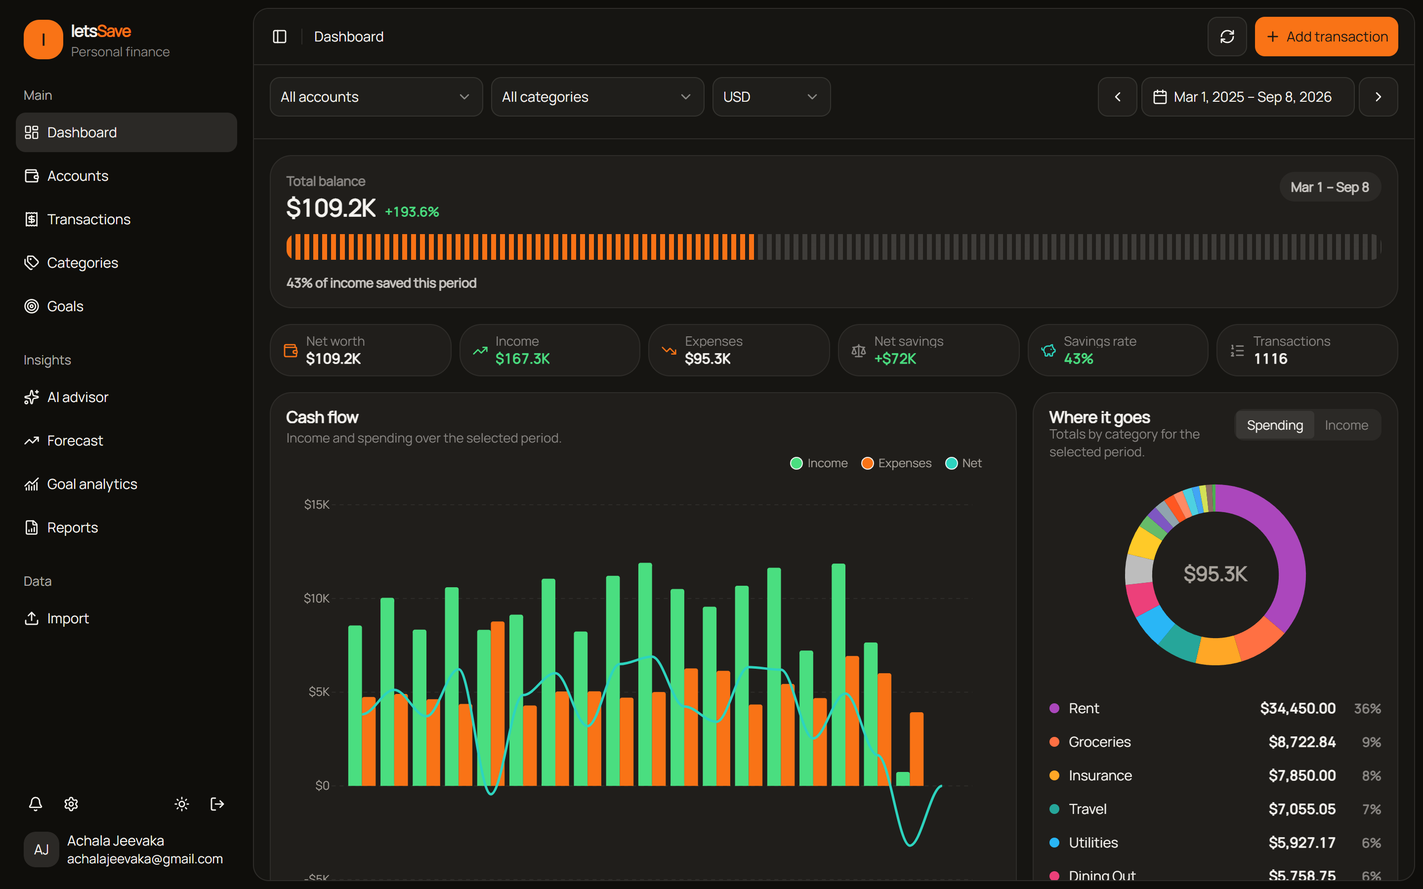This screenshot has width=1423, height=889.
Task: Open the Mar 1, 2025 – Sep 8, 2026 picker
Action: click(1248, 97)
